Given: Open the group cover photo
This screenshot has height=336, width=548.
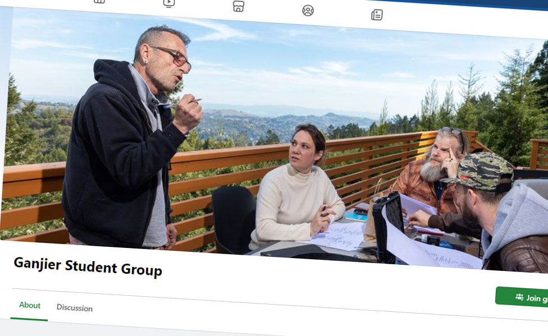Looking at the screenshot, I should point(274,140).
